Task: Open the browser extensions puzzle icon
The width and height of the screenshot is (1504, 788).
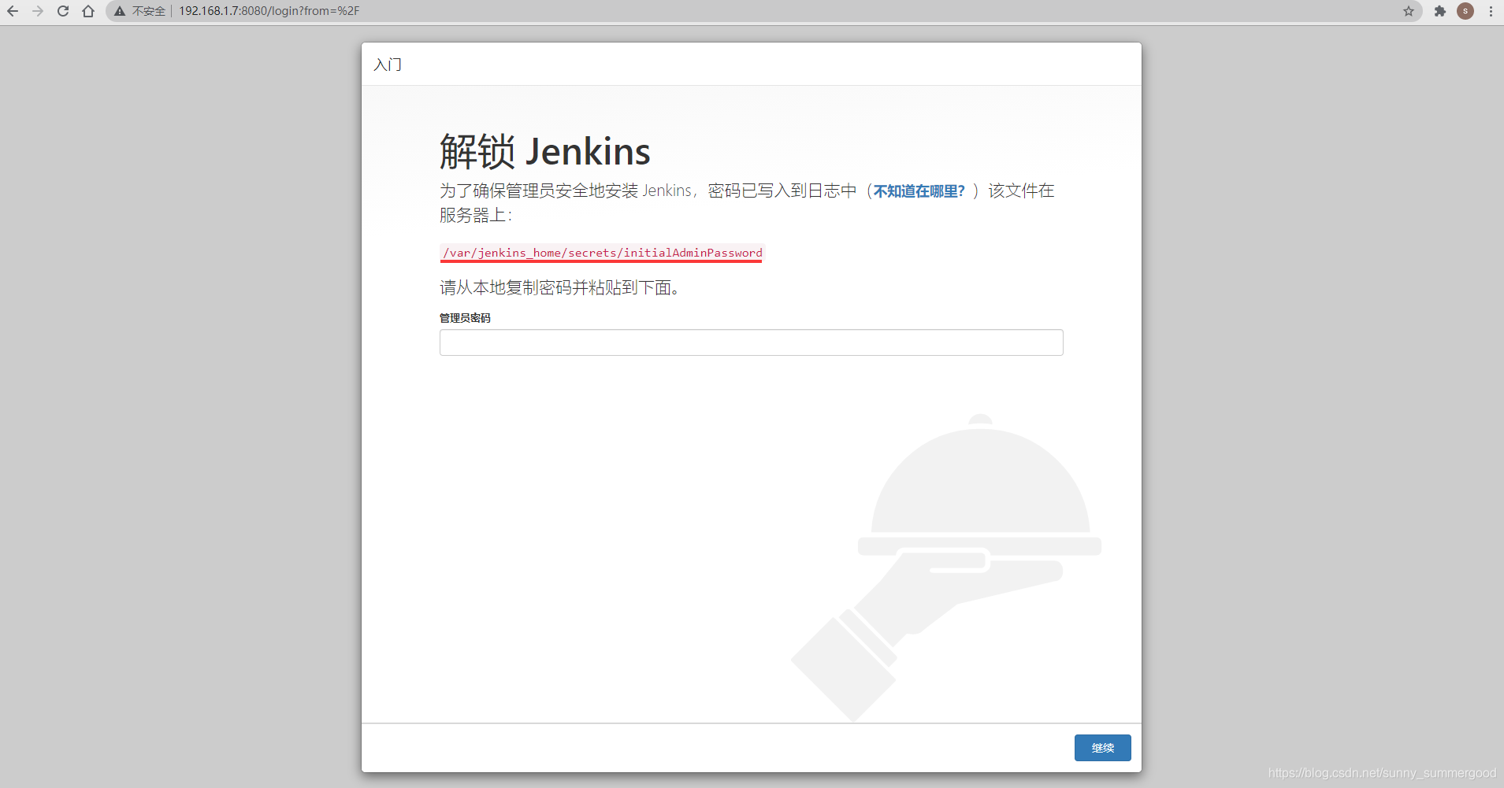Action: tap(1439, 11)
